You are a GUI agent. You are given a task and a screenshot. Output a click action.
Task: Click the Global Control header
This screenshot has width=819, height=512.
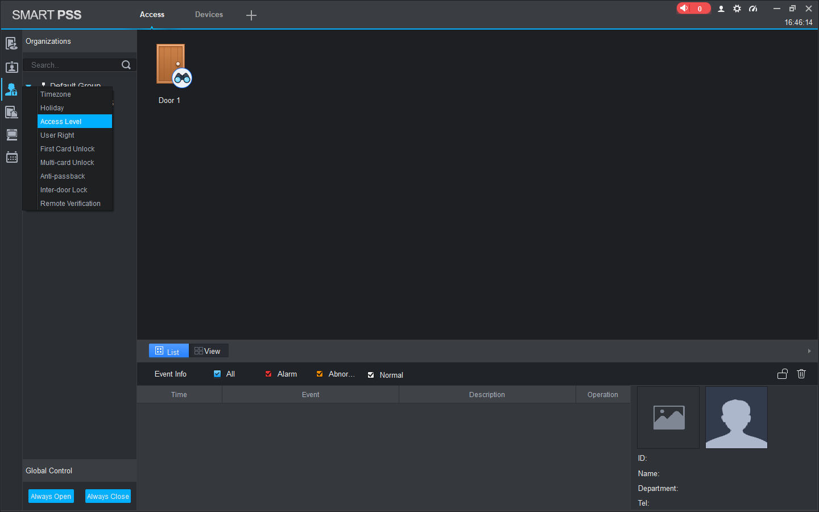point(80,470)
